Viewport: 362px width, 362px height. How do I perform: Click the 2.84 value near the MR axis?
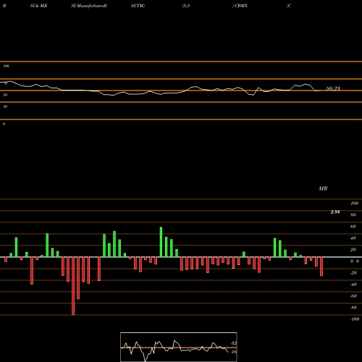pos(335,212)
